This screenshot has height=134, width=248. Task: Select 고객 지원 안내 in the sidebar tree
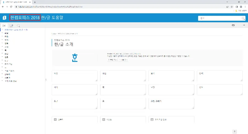pyautogui.click(x=11, y=81)
